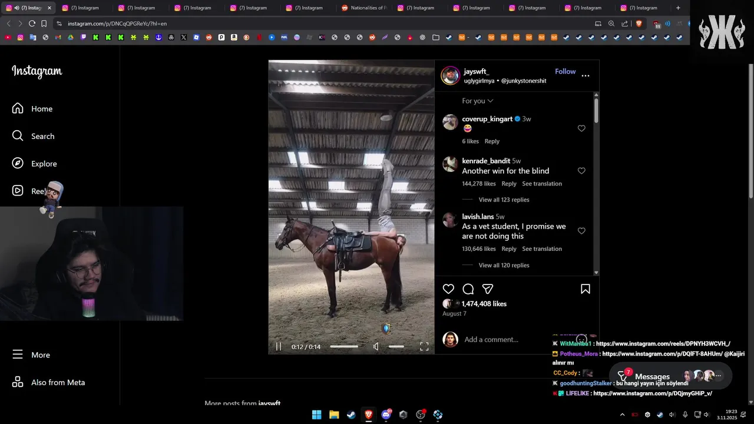
Task: Open Also from Meta menu
Action: [49, 382]
